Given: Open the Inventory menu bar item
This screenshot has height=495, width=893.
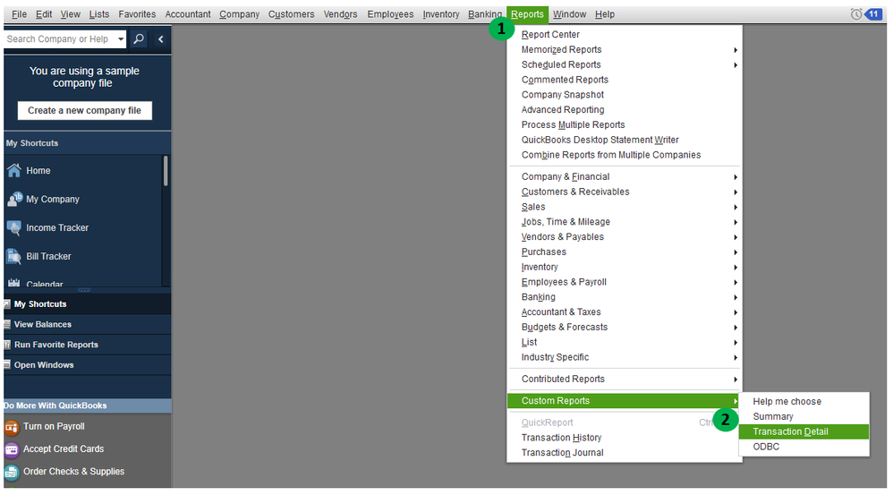Looking at the screenshot, I should [x=441, y=14].
